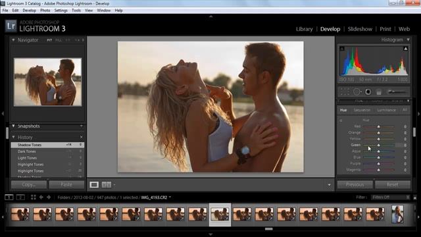Toggle the filter lock switch

point(415,197)
